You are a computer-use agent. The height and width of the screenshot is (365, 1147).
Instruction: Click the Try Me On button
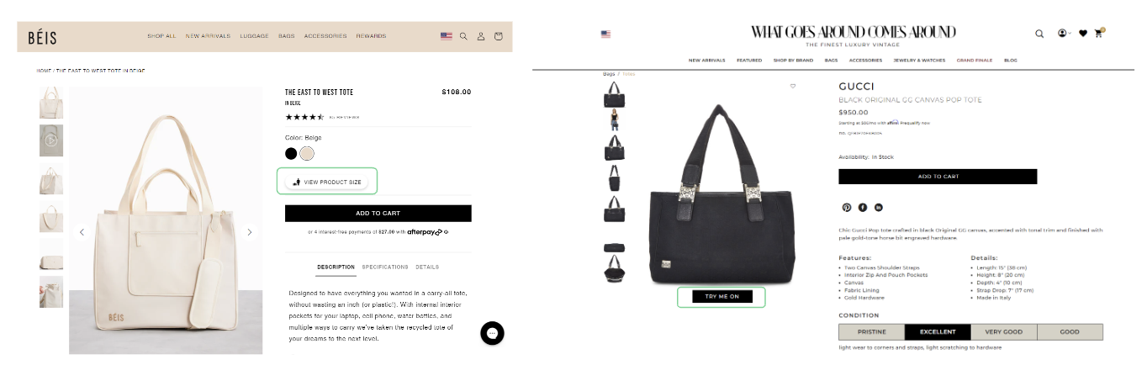[721, 297]
